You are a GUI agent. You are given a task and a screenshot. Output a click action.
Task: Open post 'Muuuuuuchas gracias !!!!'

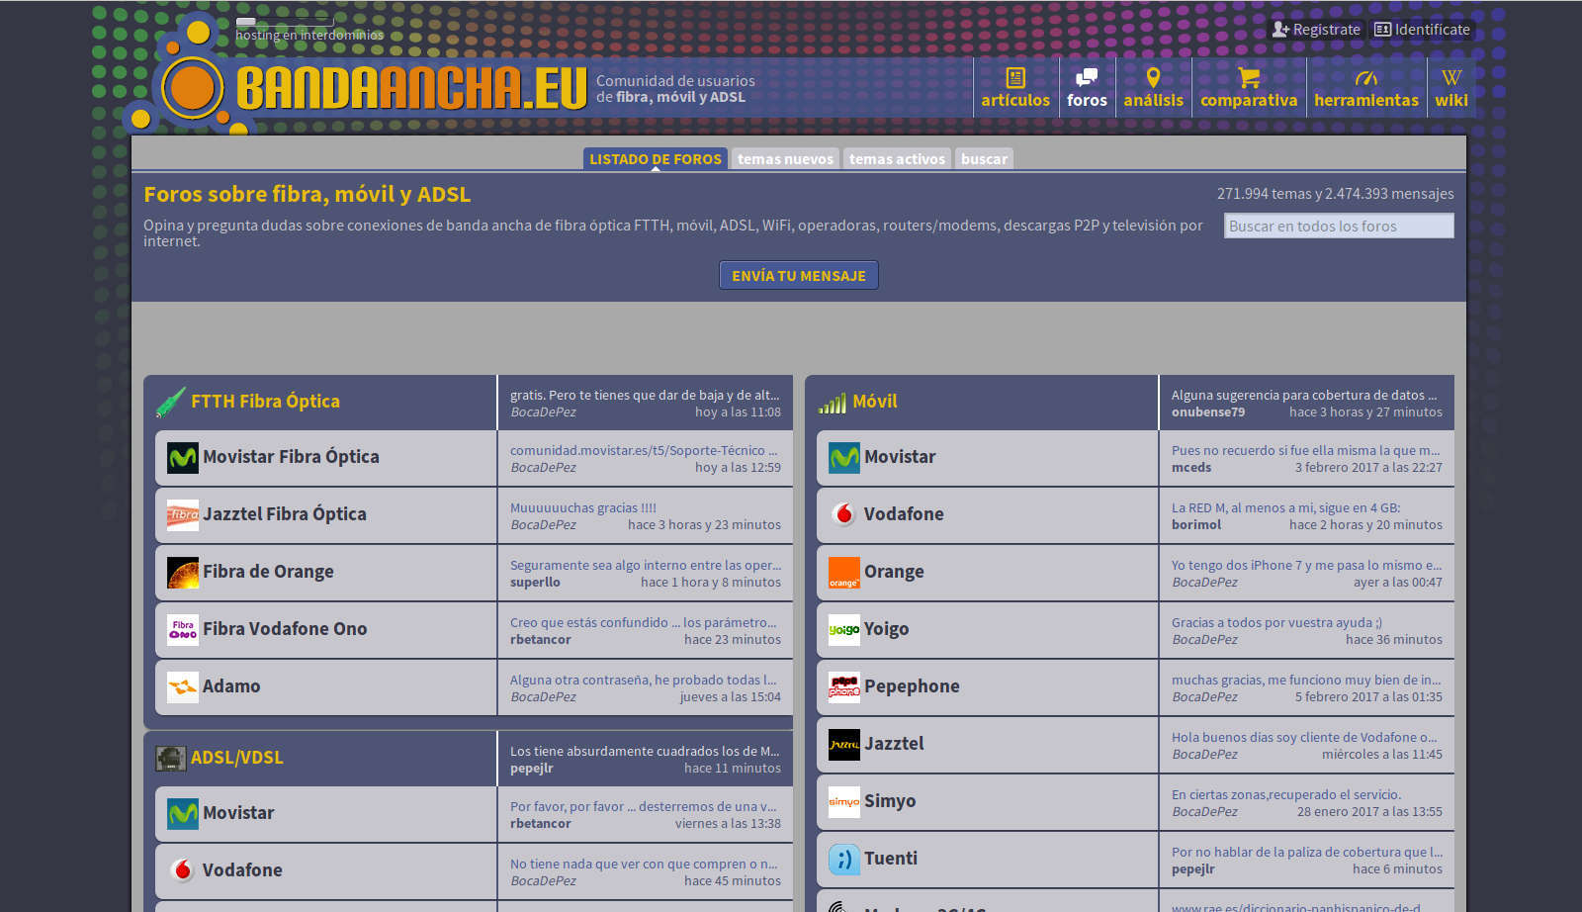583,507
